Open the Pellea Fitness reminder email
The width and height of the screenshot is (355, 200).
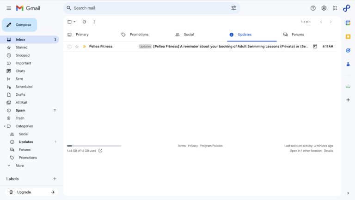point(200,47)
